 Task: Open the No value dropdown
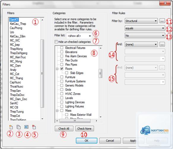tap(145, 36)
